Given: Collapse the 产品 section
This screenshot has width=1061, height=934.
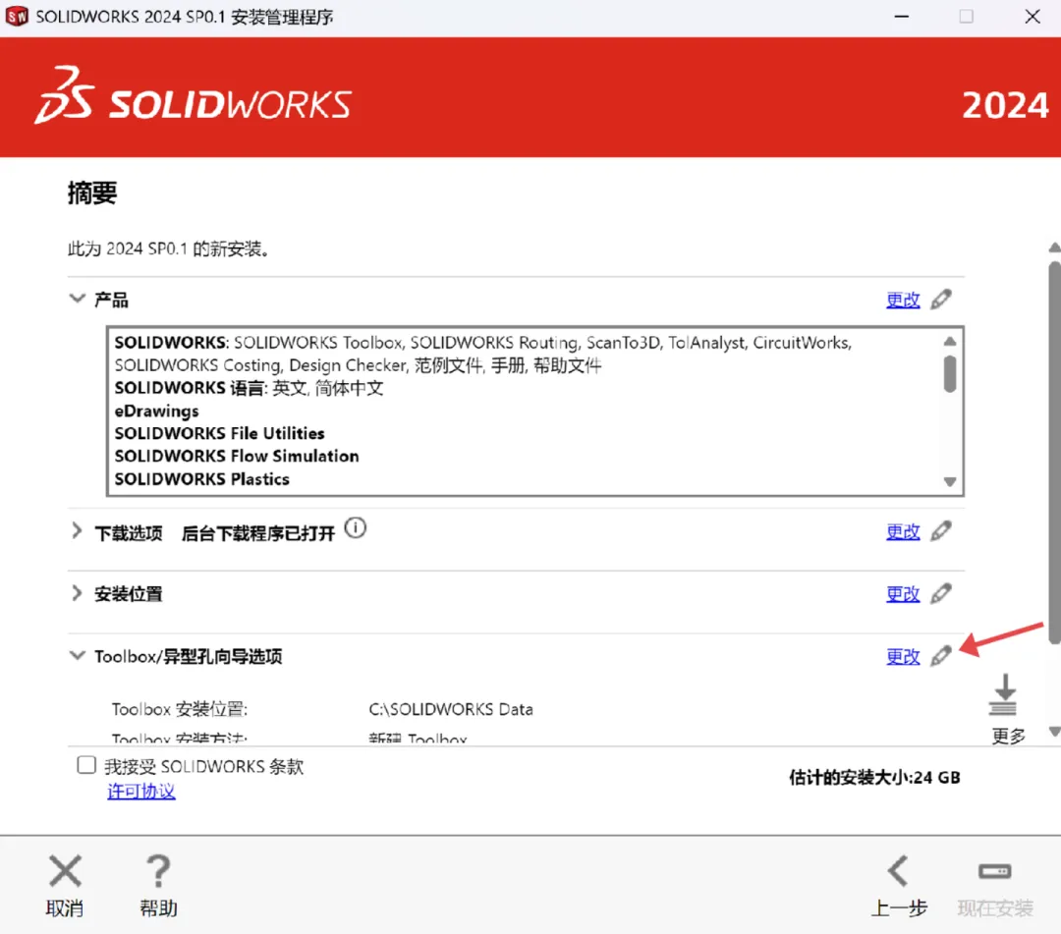Looking at the screenshot, I should click(x=78, y=299).
